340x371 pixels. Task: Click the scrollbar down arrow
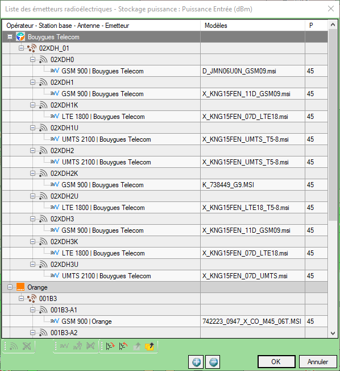[333, 333]
